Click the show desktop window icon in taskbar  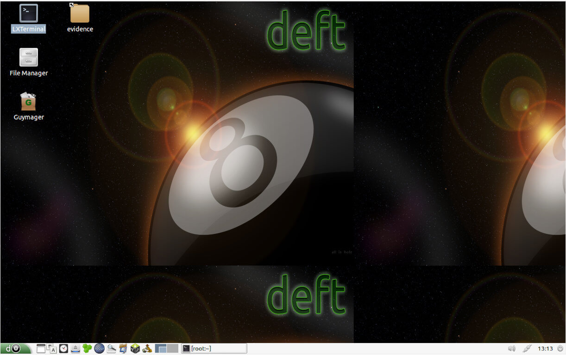point(41,349)
